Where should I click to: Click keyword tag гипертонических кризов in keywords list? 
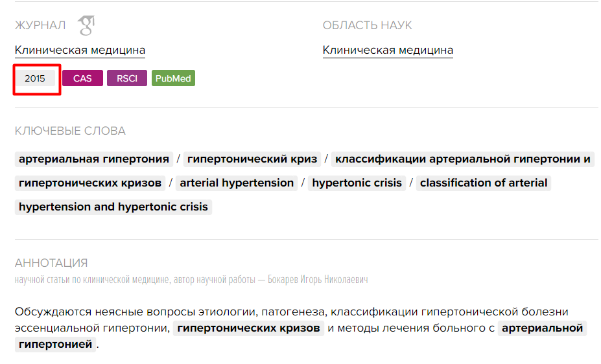(90, 183)
